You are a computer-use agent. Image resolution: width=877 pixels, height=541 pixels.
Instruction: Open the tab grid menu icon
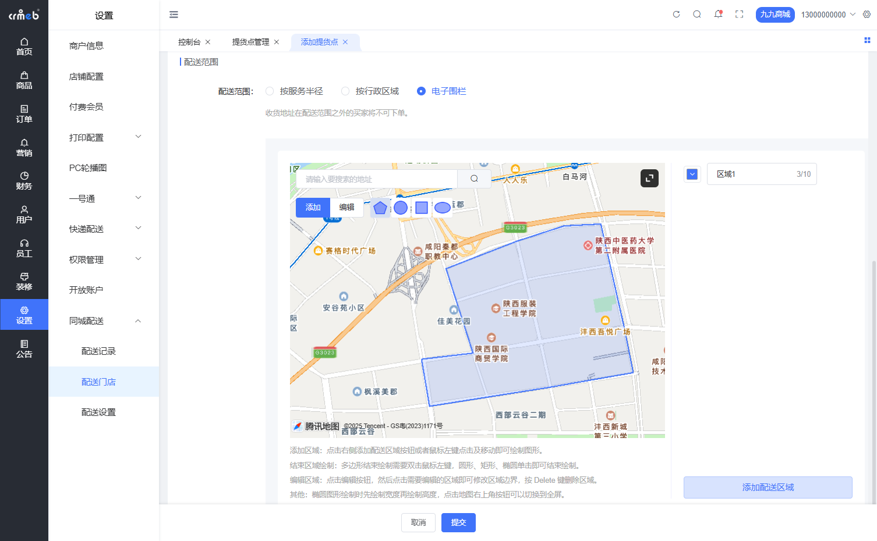(x=867, y=40)
